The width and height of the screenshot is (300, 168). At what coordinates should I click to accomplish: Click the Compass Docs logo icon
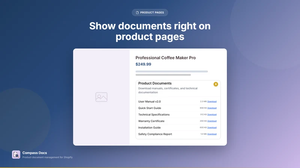click(16, 155)
